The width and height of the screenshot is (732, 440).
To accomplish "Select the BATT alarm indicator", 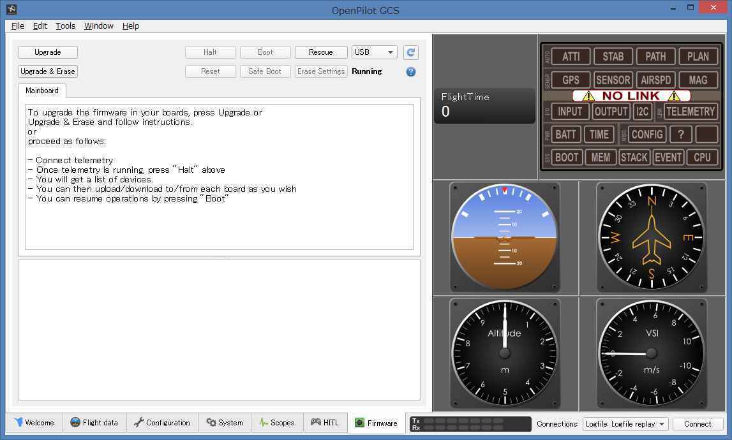I will [565, 135].
